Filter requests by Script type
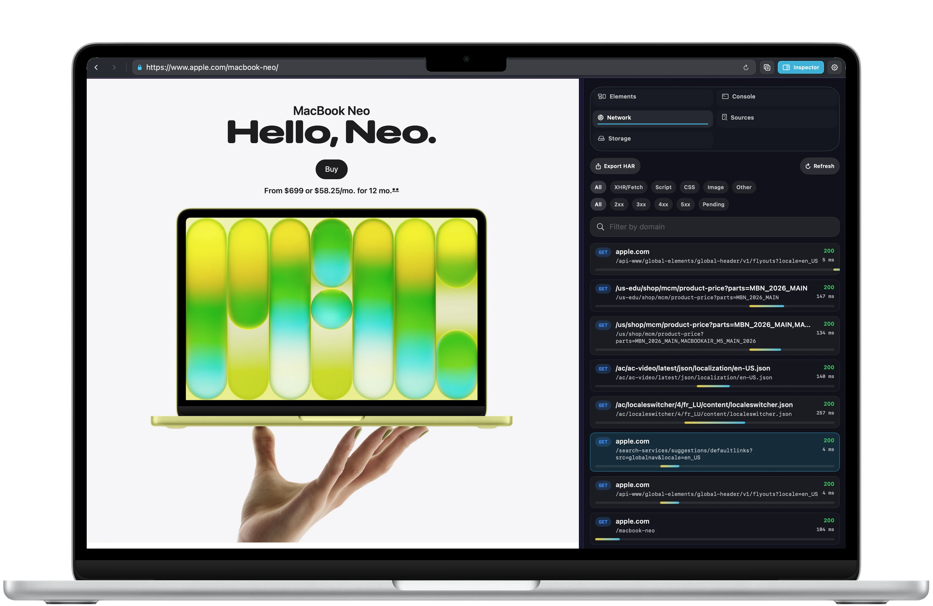 [x=663, y=187]
